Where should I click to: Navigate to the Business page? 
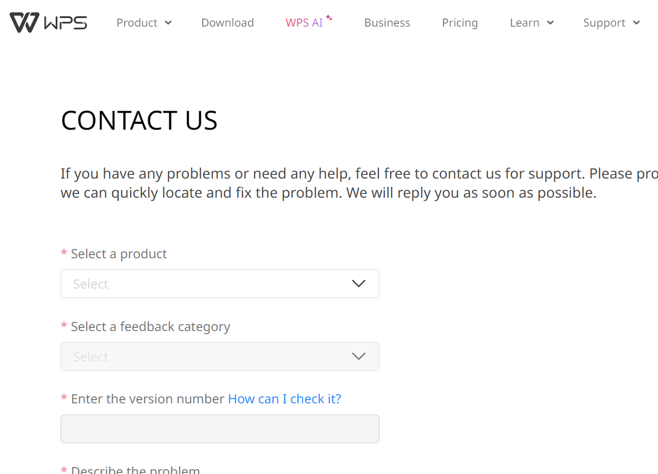coord(387,23)
